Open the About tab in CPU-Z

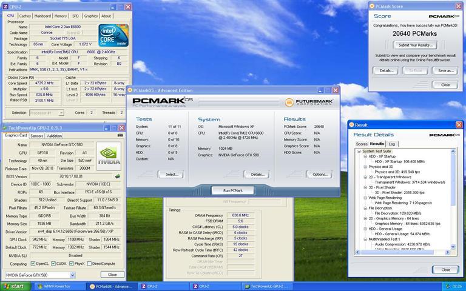106,16
